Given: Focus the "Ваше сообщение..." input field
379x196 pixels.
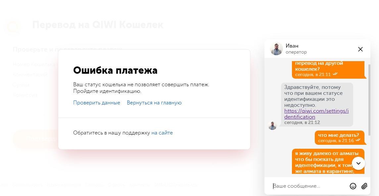Looking at the screenshot, I should click(309, 186).
